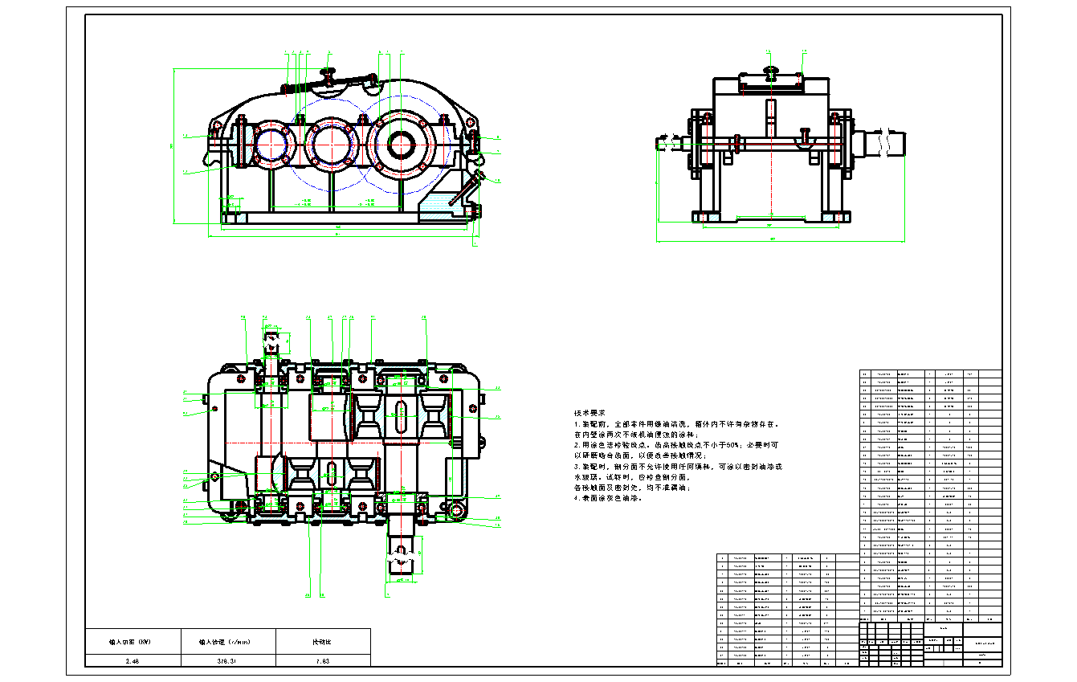
Task: Click the breather handle atop front view housing
Action: click(x=328, y=75)
